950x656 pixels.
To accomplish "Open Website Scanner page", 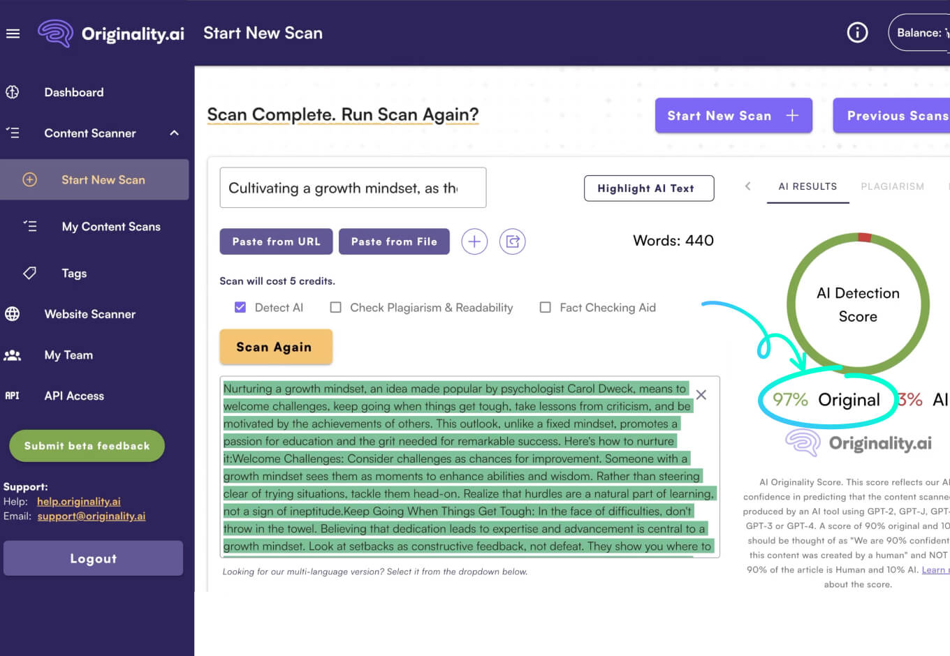I will (x=90, y=314).
